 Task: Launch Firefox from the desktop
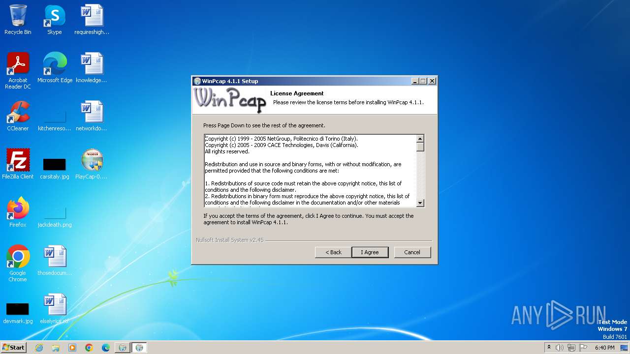pyautogui.click(x=18, y=212)
